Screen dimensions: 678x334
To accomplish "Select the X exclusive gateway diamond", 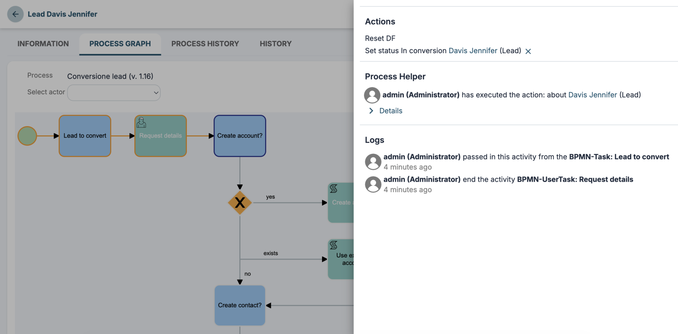I will (240, 203).
